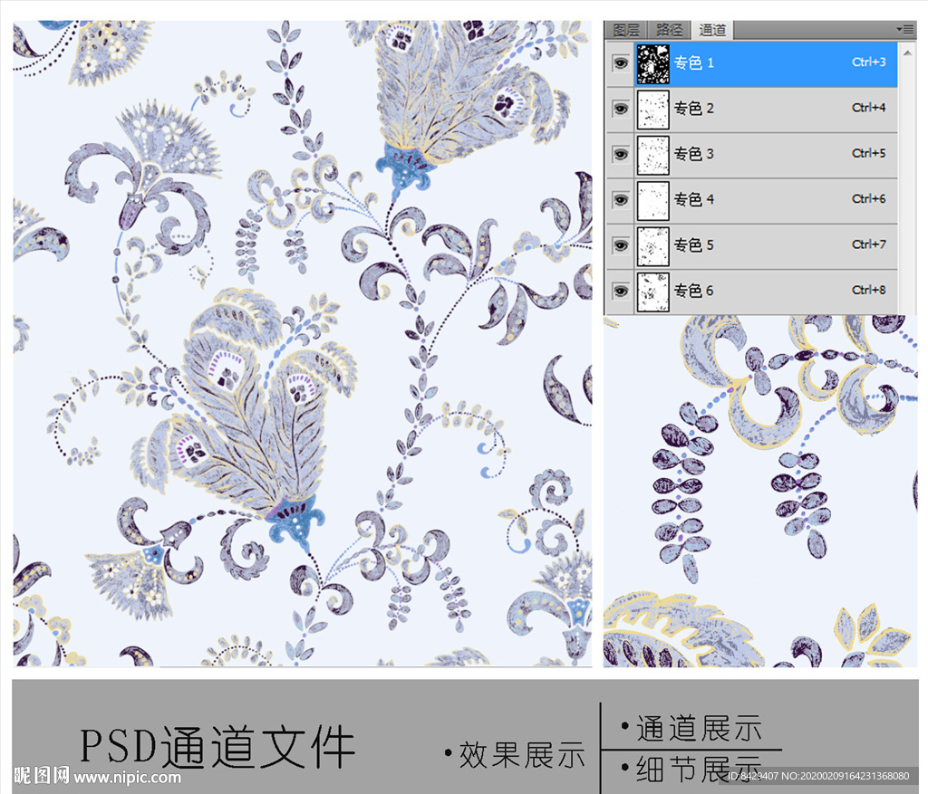Click the Ctrl+7 shortcut label
Image resolution: width=928 pixels, height=794 pixels.
tap(868, 244)
